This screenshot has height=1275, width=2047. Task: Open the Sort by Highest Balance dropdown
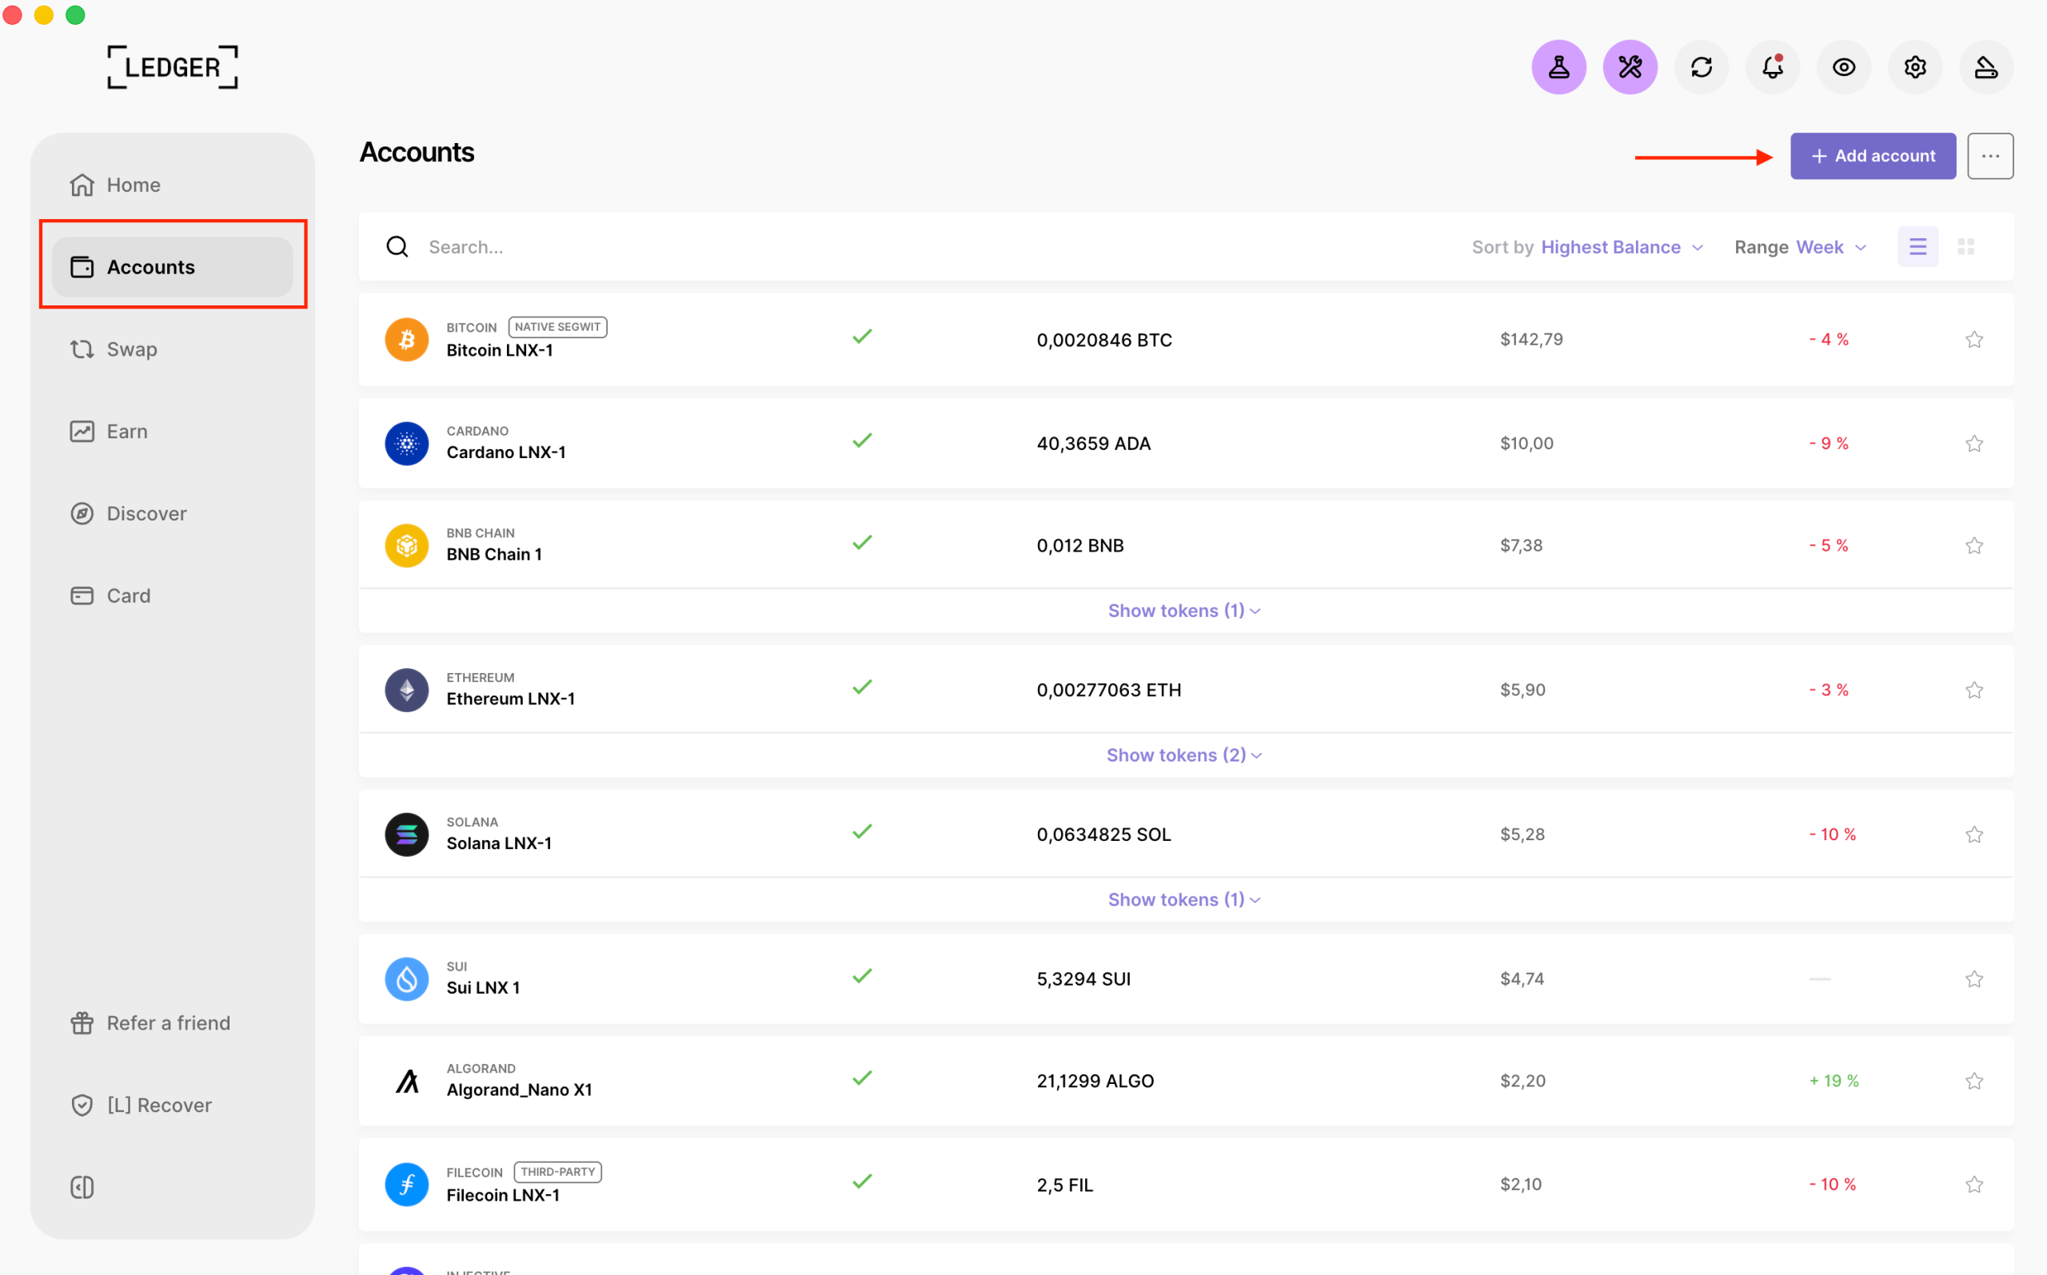[1587, 247]
